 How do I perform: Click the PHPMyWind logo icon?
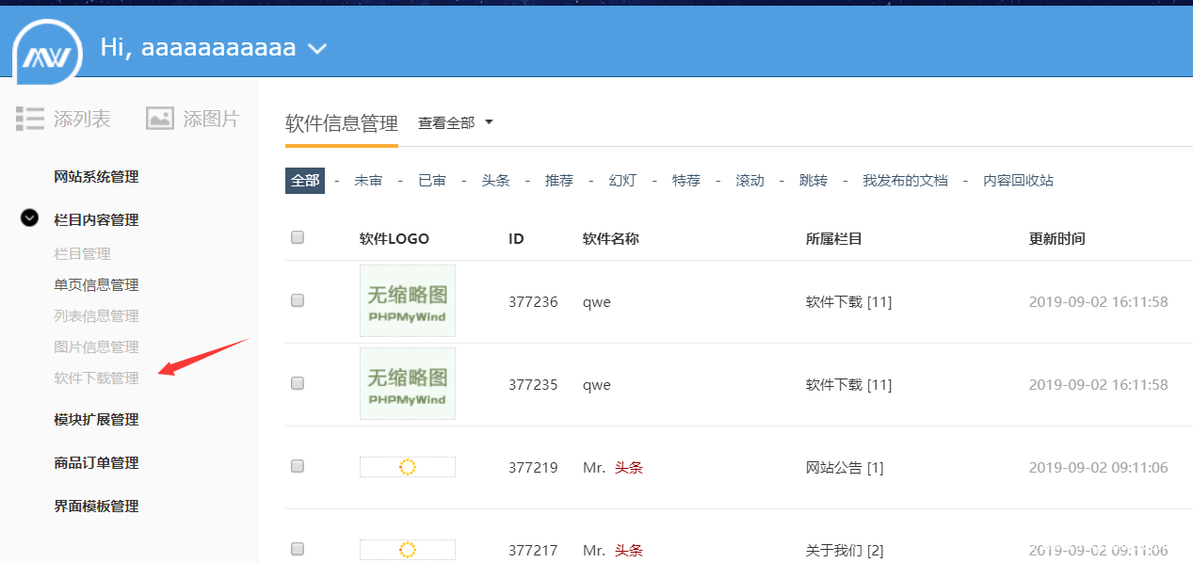[48, 50]
